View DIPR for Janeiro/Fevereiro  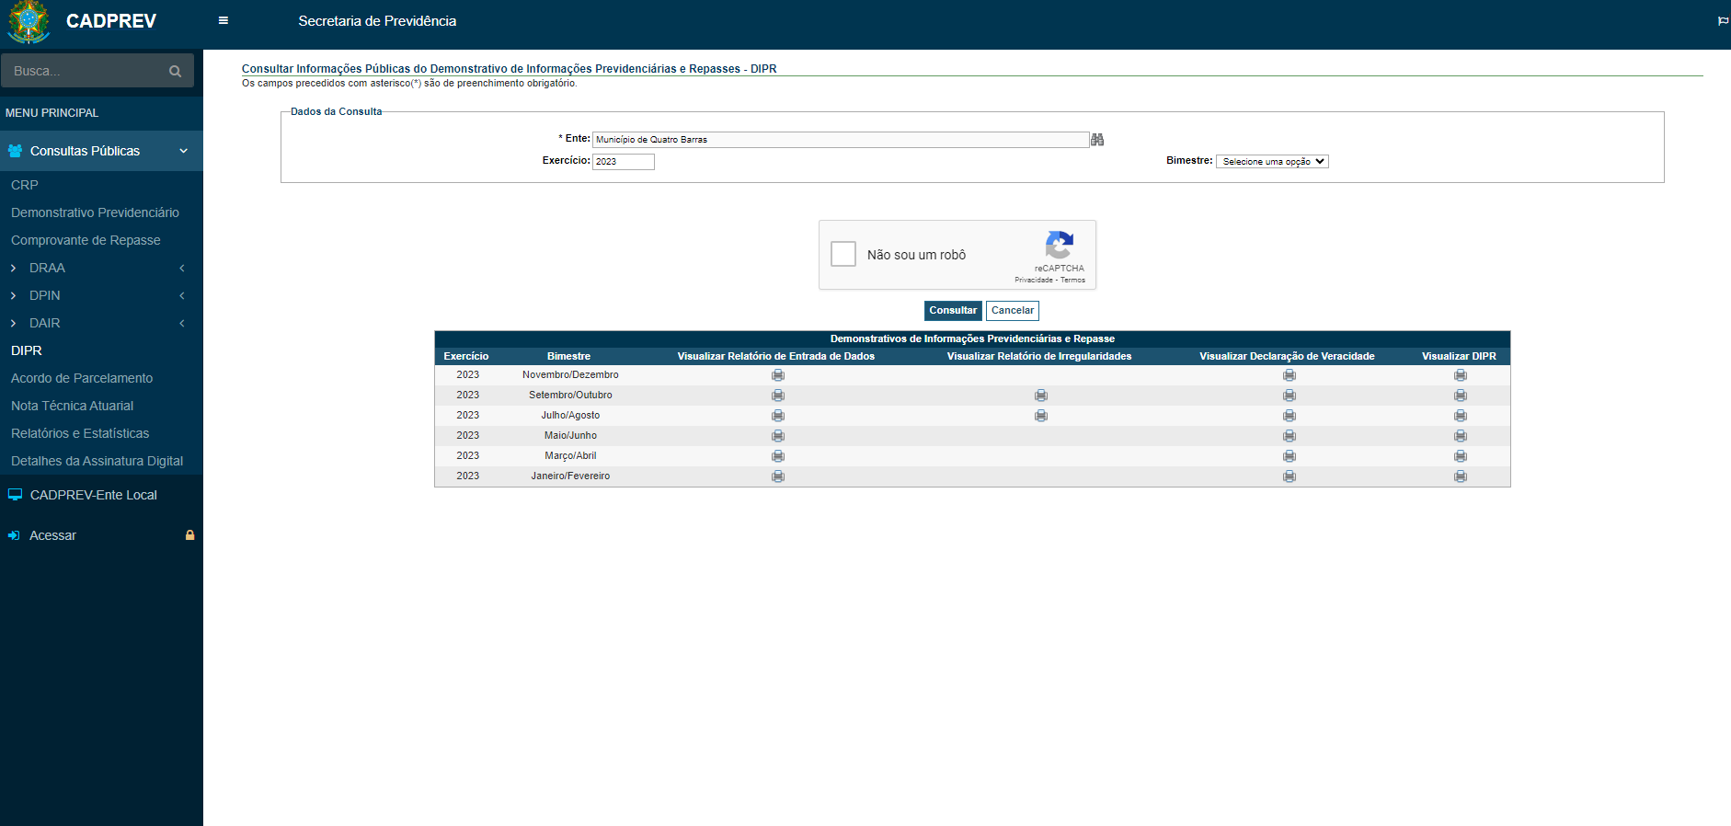[x=1460, y=476]
